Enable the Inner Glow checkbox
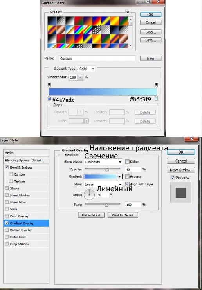This screenshot has width=202, height=290. [7, 202]
